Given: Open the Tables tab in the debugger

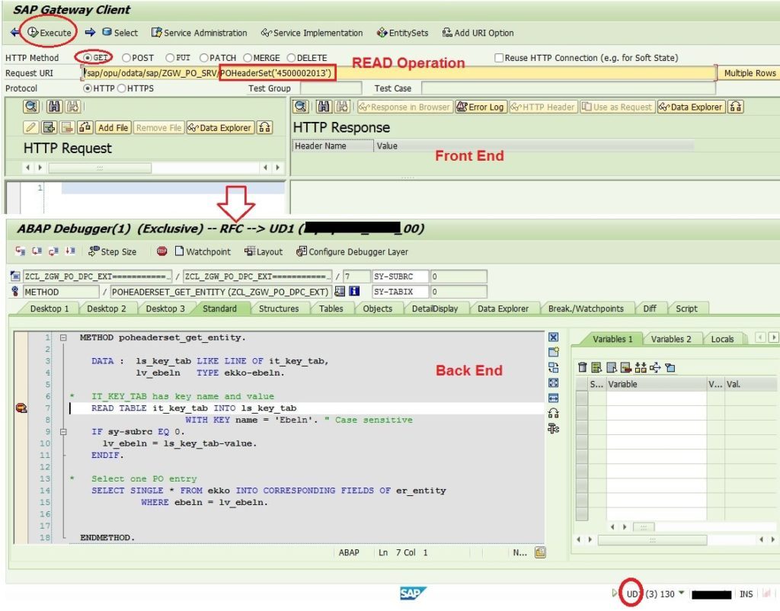Looking at the screenshot, I should 331,309.
